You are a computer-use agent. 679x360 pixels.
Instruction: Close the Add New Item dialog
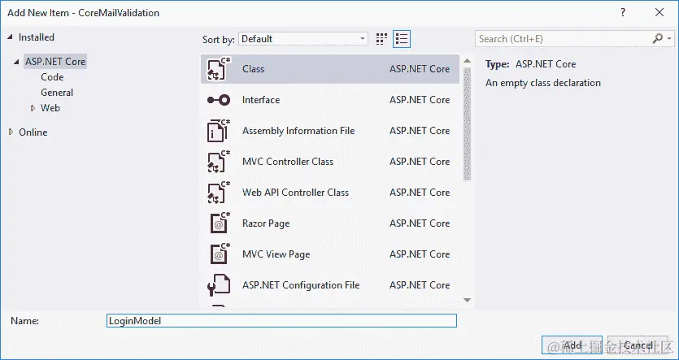point(659,12)
